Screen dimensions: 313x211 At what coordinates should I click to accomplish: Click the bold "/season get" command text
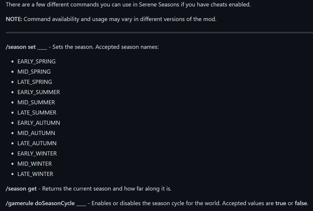[21, 188]
